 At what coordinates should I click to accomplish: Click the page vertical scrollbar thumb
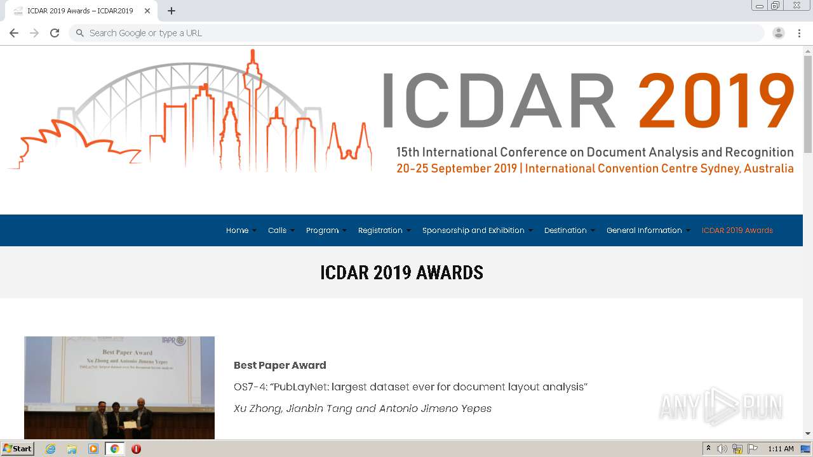[808, 104]
